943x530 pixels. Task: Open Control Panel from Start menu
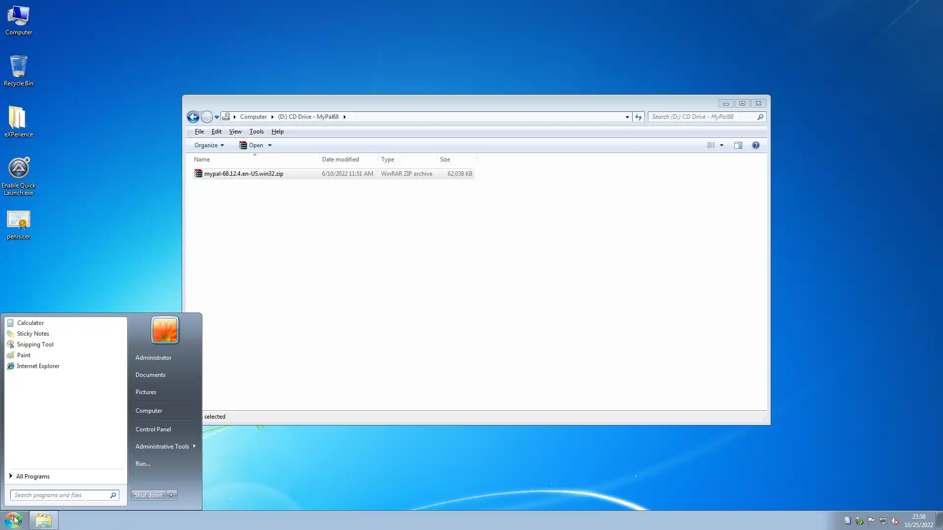[153, 429]
